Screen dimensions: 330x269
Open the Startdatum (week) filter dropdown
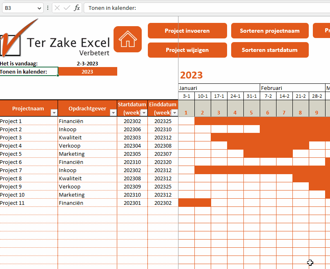[144, 113]
